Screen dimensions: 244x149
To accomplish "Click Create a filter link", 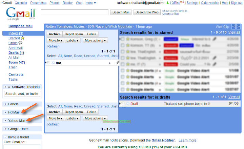I will [171, 14].
